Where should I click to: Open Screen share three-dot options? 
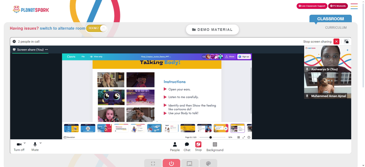47,49
